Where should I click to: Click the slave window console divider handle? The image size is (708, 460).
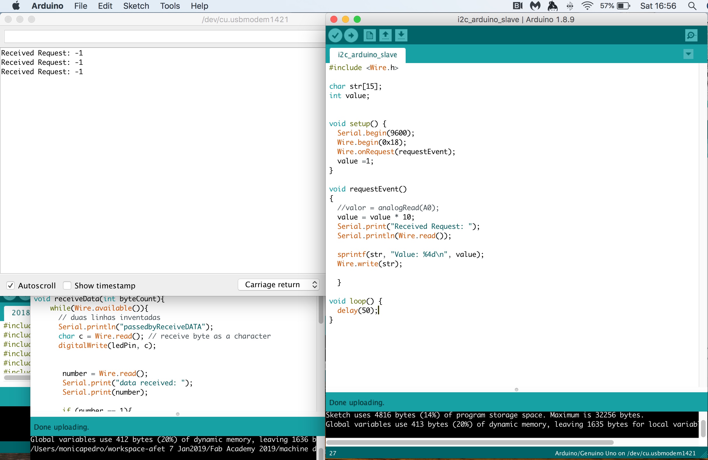click(x=517, y=389)
